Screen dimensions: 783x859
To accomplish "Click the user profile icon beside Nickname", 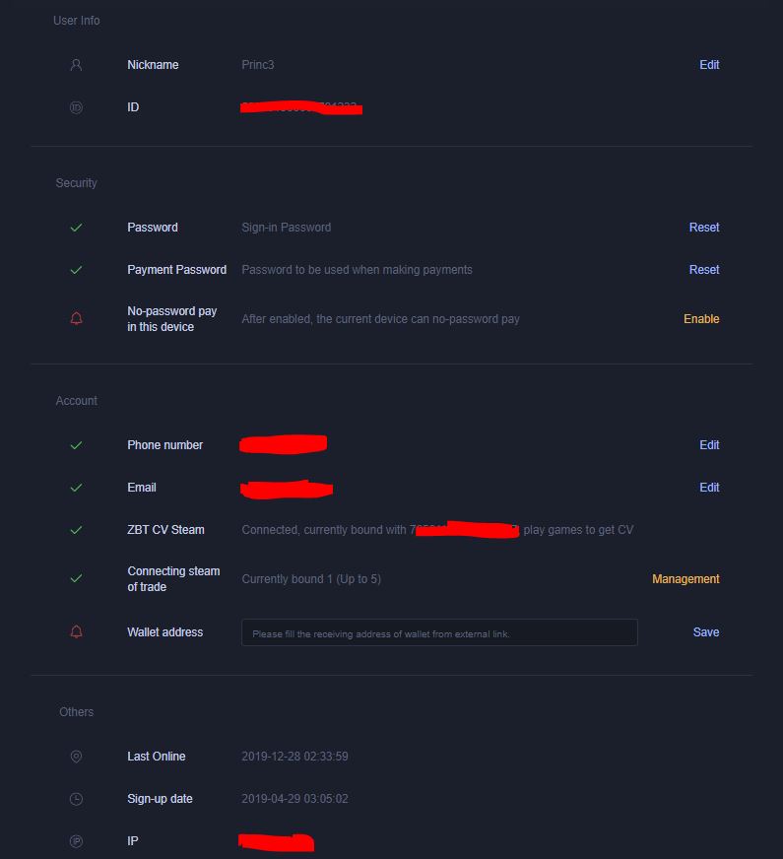I will (x=76, y=65).
